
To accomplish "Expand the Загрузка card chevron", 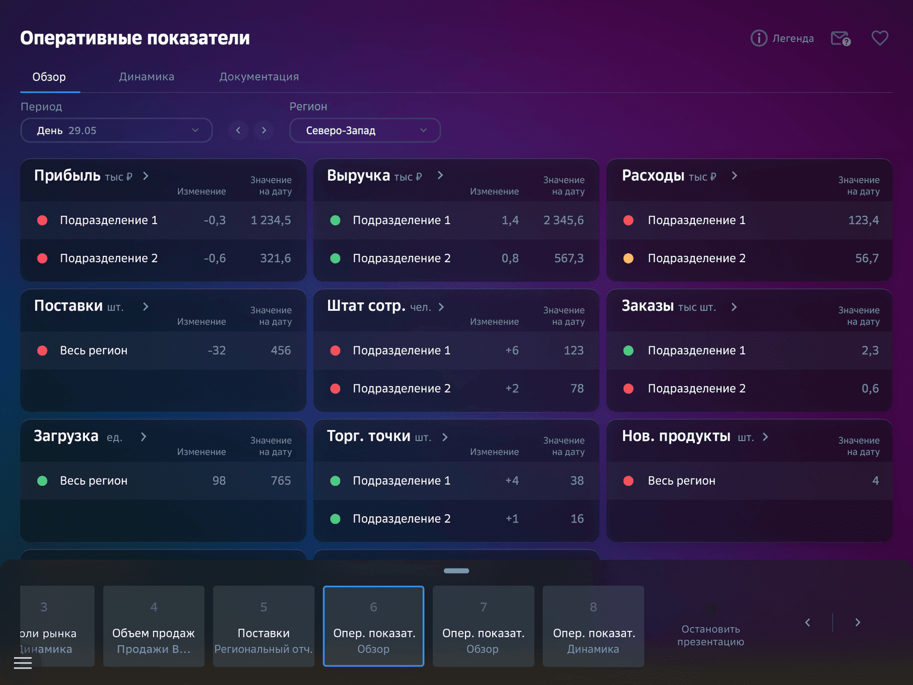I will pyautogui.click(x=143, y=437).
